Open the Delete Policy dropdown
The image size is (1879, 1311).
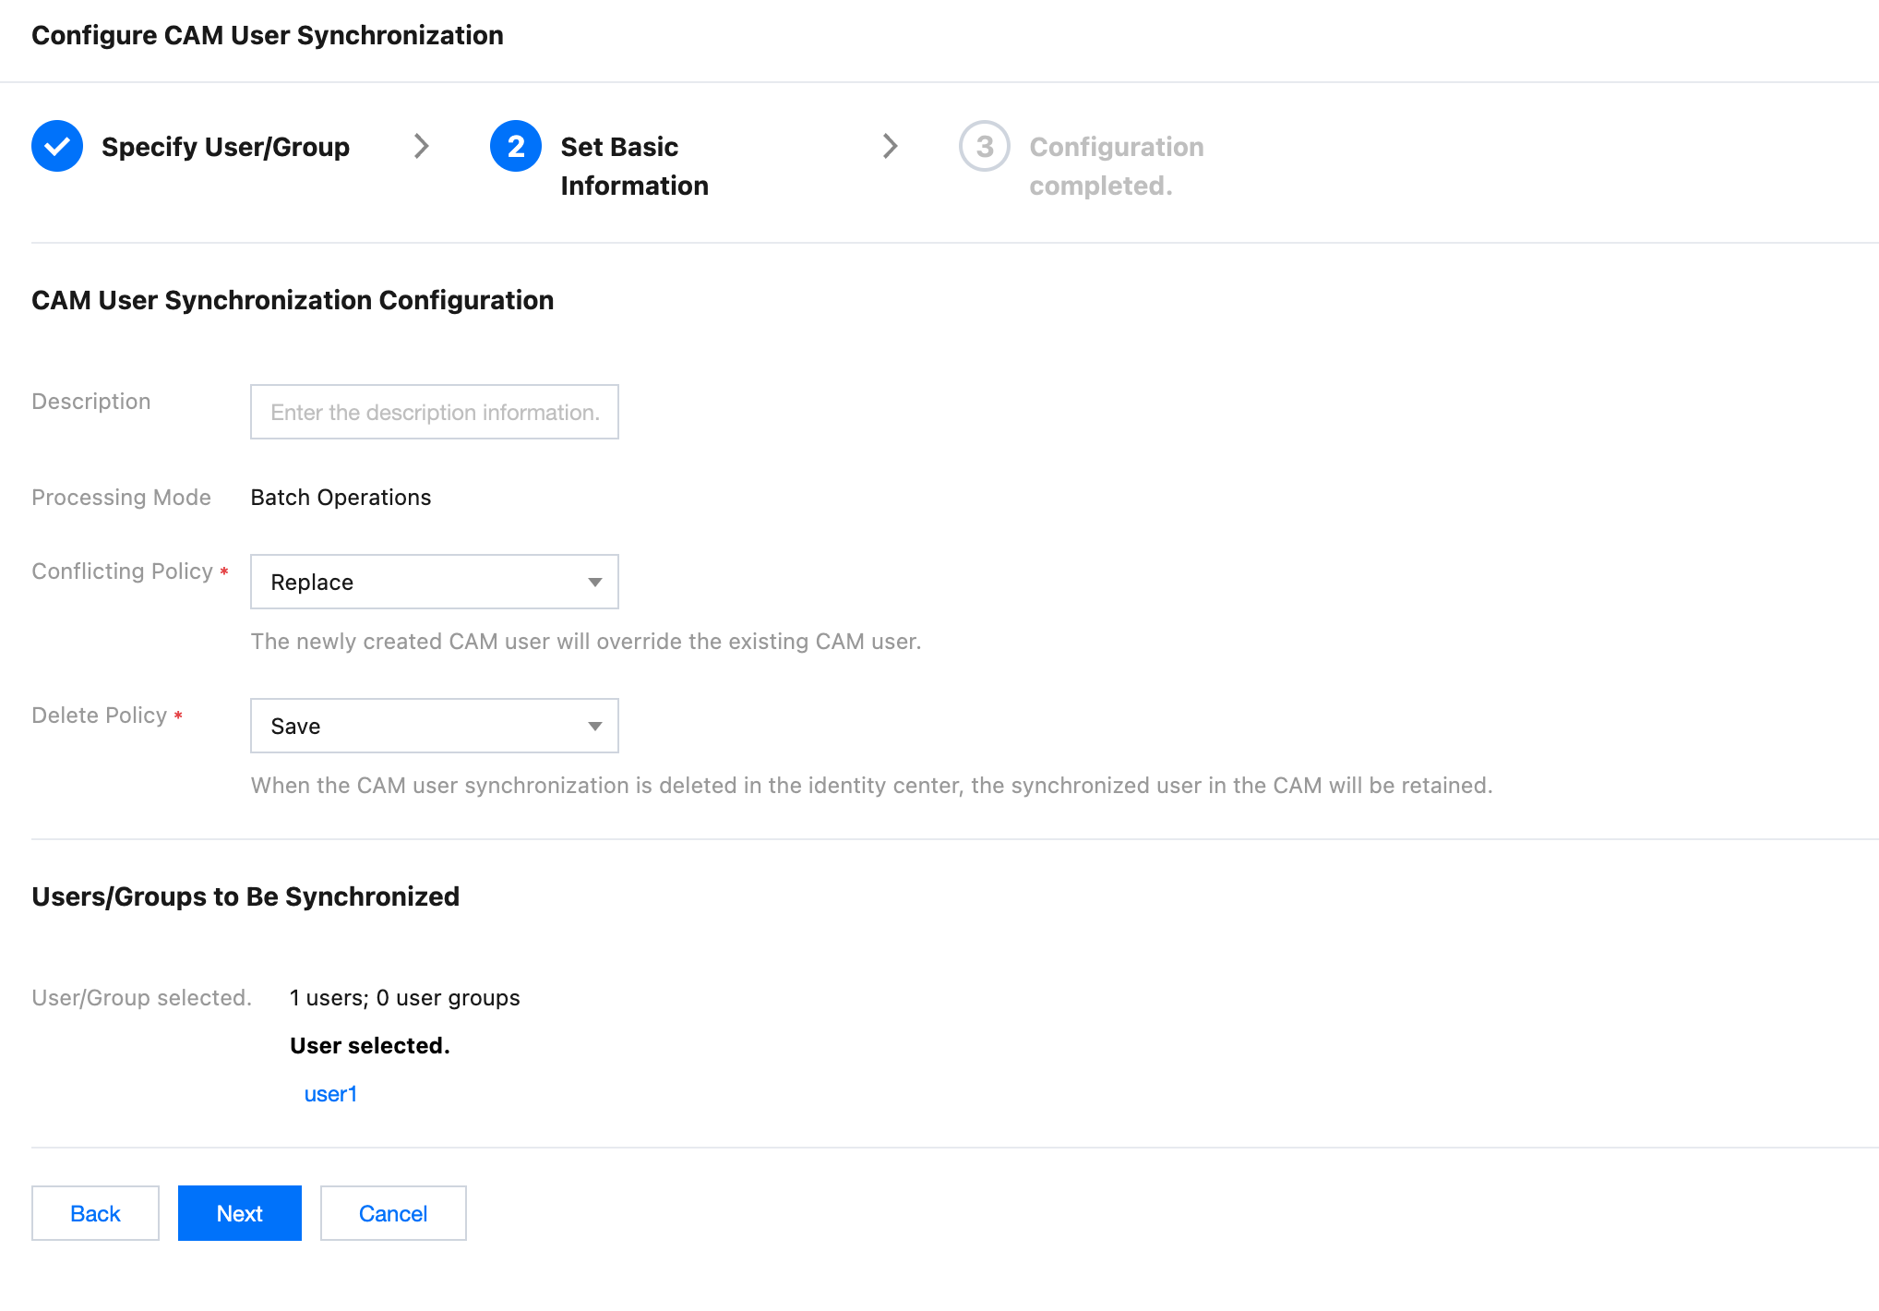435,726
